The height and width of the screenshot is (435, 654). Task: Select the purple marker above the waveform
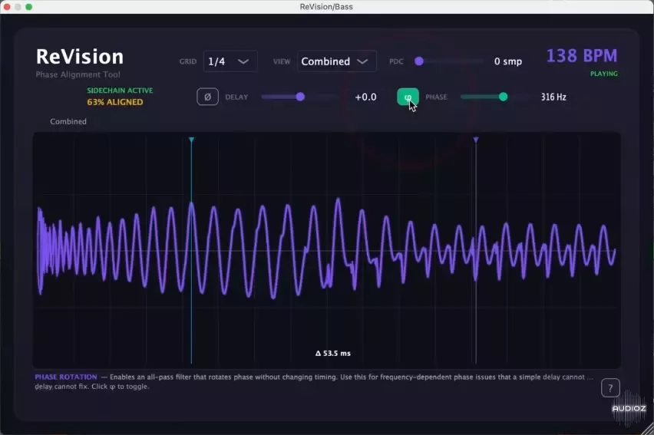[476, 140]
